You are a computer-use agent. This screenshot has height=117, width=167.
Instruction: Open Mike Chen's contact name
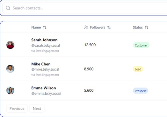(41, 64)
